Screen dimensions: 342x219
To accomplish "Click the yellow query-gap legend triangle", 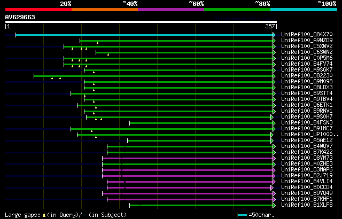I will pyautogui.click(x=44, y=215).
